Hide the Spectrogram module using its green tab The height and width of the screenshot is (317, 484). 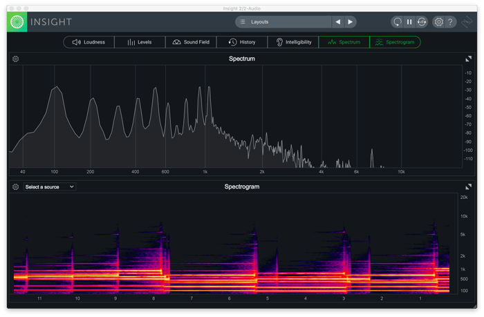point(395,42)
